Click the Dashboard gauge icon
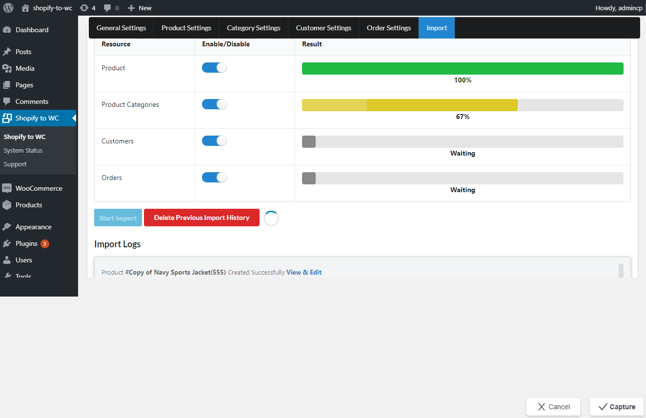 (7, 30)
